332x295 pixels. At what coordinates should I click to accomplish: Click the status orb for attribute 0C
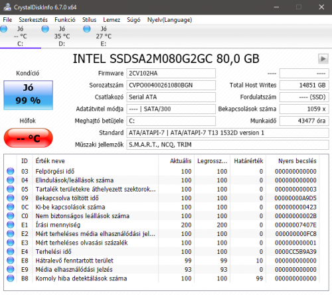click(11, 207)
